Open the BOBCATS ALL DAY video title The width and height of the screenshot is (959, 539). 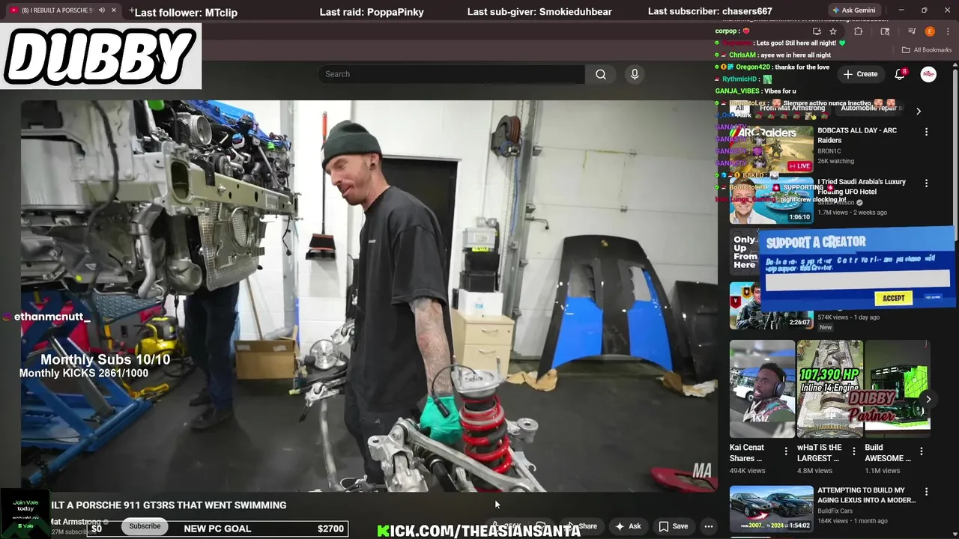click(x=856, y=135)
